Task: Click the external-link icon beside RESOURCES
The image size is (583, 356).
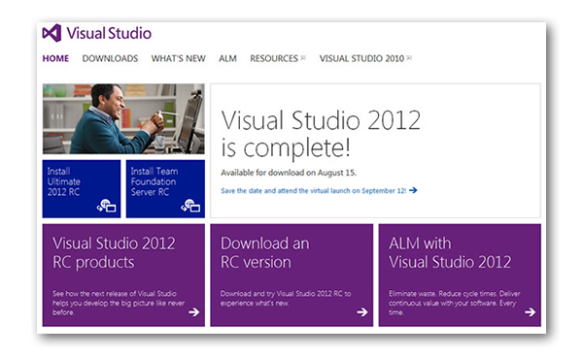Action: (303, 57)
